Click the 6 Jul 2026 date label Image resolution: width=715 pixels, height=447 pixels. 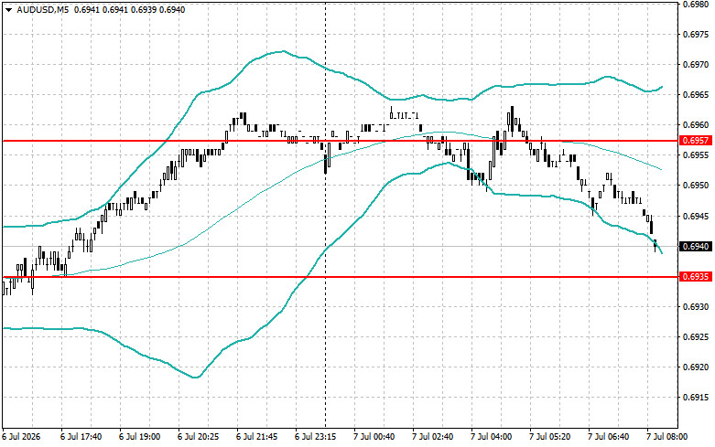click(21, 437)
